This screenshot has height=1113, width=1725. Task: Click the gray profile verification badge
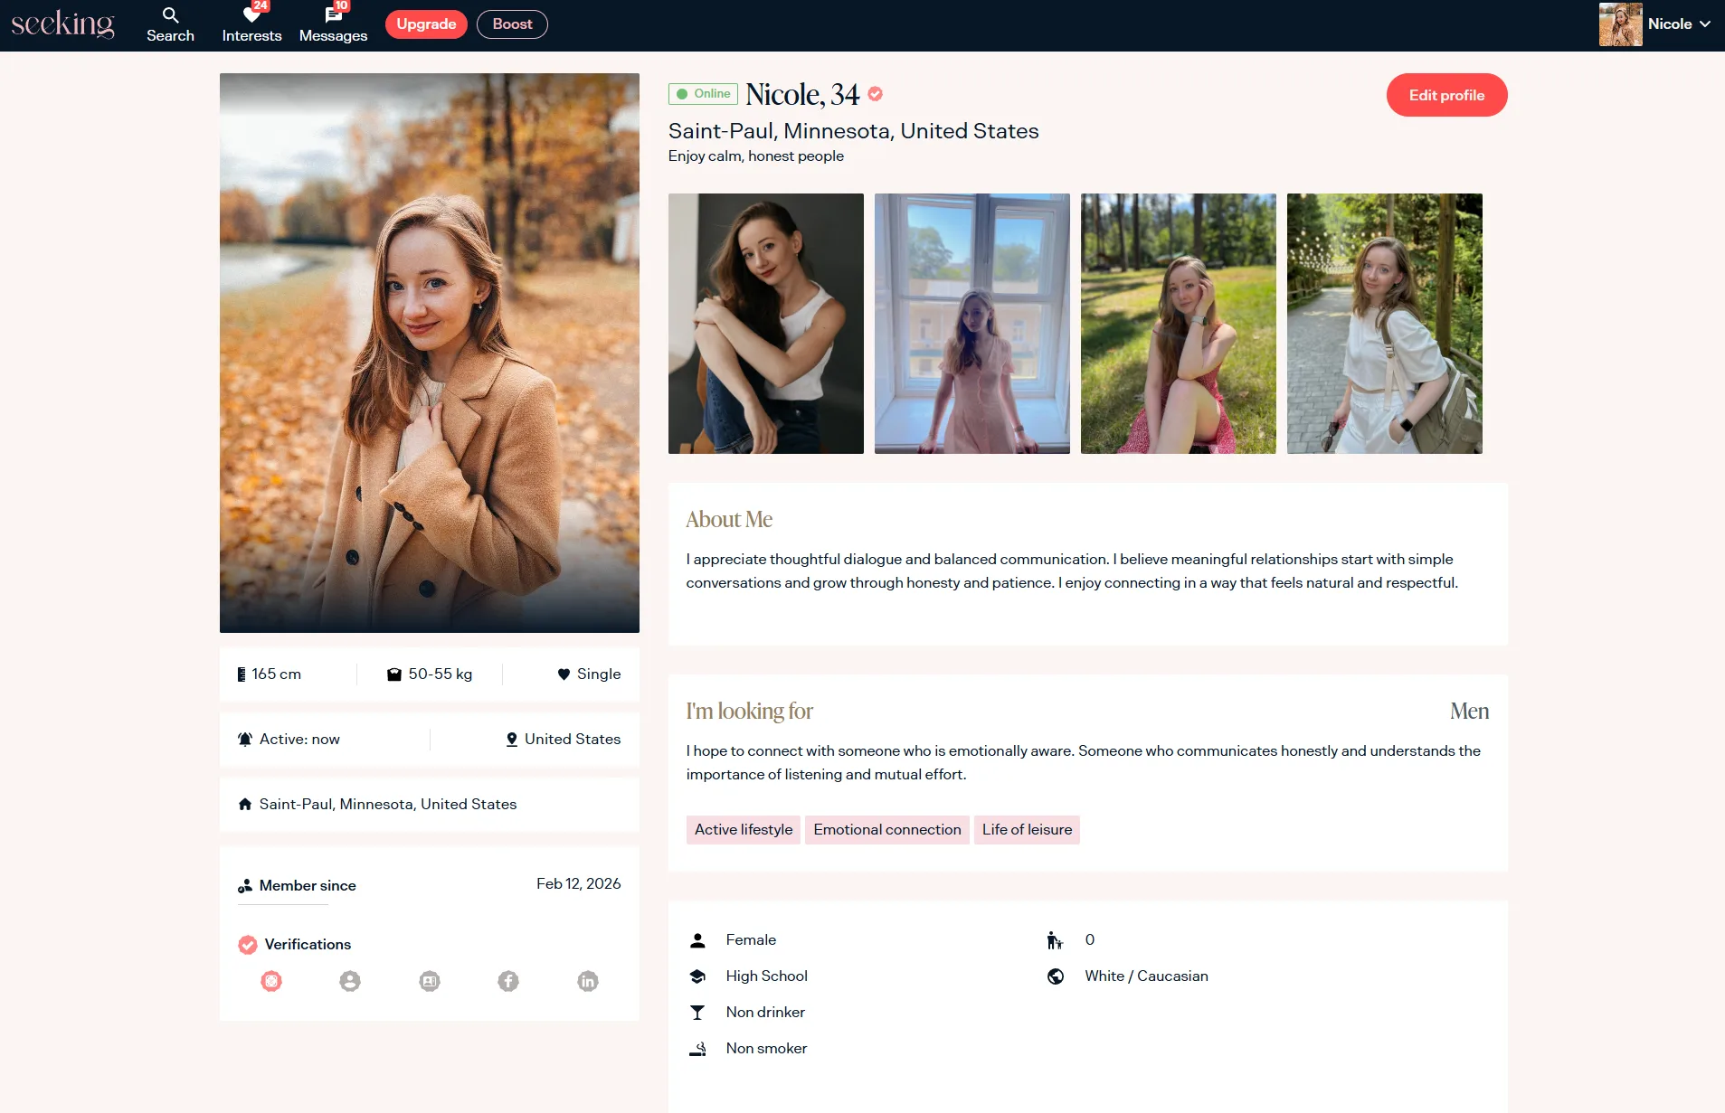(x=350, y=981)
